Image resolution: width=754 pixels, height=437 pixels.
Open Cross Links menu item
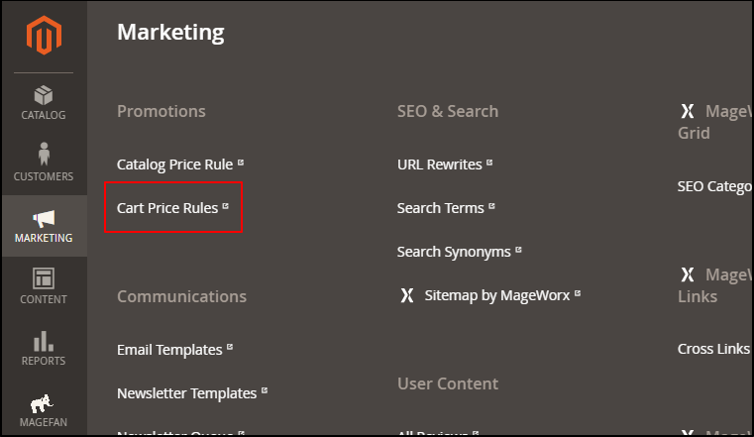713,349
